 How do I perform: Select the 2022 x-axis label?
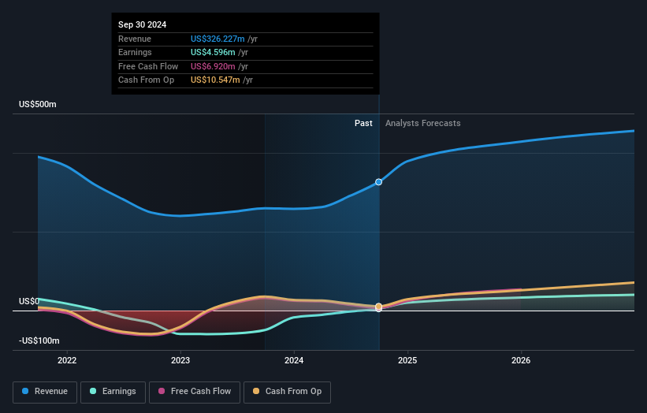67,360
